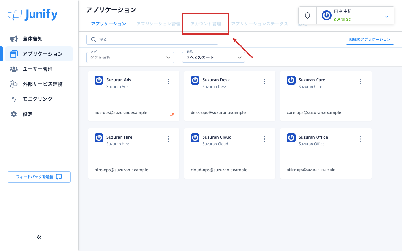The height and width of the screenshot is (251, 402).
Task: Open Suzuran Cloud three-dot menu
Action: (265, 139)
